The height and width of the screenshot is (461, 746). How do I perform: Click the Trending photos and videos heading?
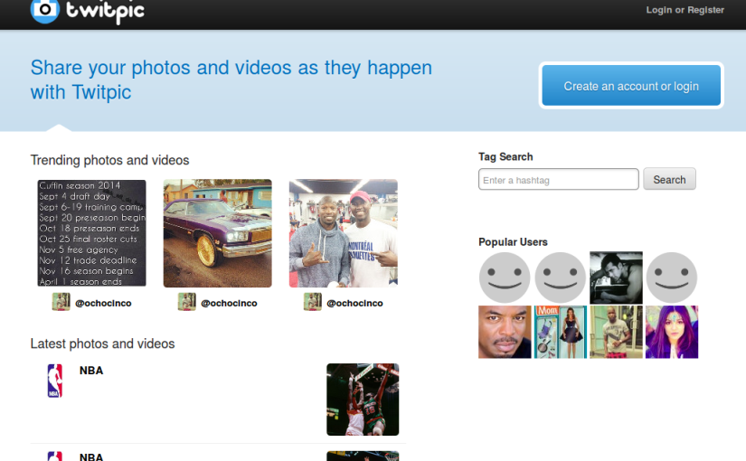(x=110, y=160)
